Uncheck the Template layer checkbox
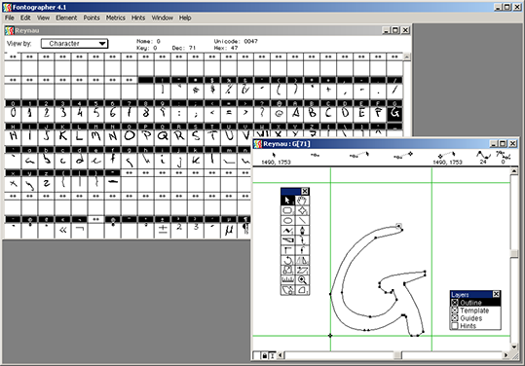 (455, 311)
